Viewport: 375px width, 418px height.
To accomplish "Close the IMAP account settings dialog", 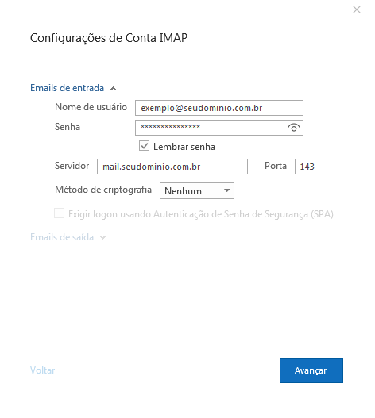I will (x=357, y=10).
